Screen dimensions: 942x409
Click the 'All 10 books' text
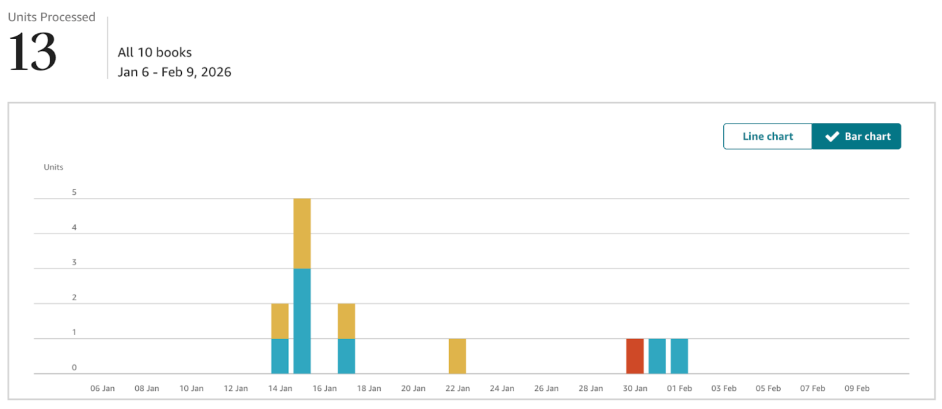[x=155, y=52]
